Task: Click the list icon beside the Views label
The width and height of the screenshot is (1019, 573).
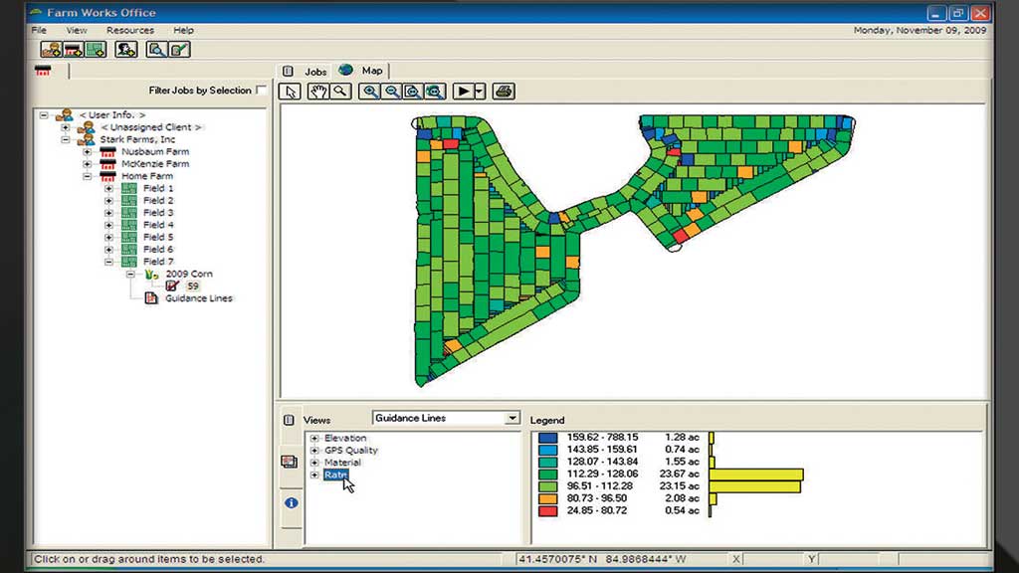Action: (x=289, y=421)
